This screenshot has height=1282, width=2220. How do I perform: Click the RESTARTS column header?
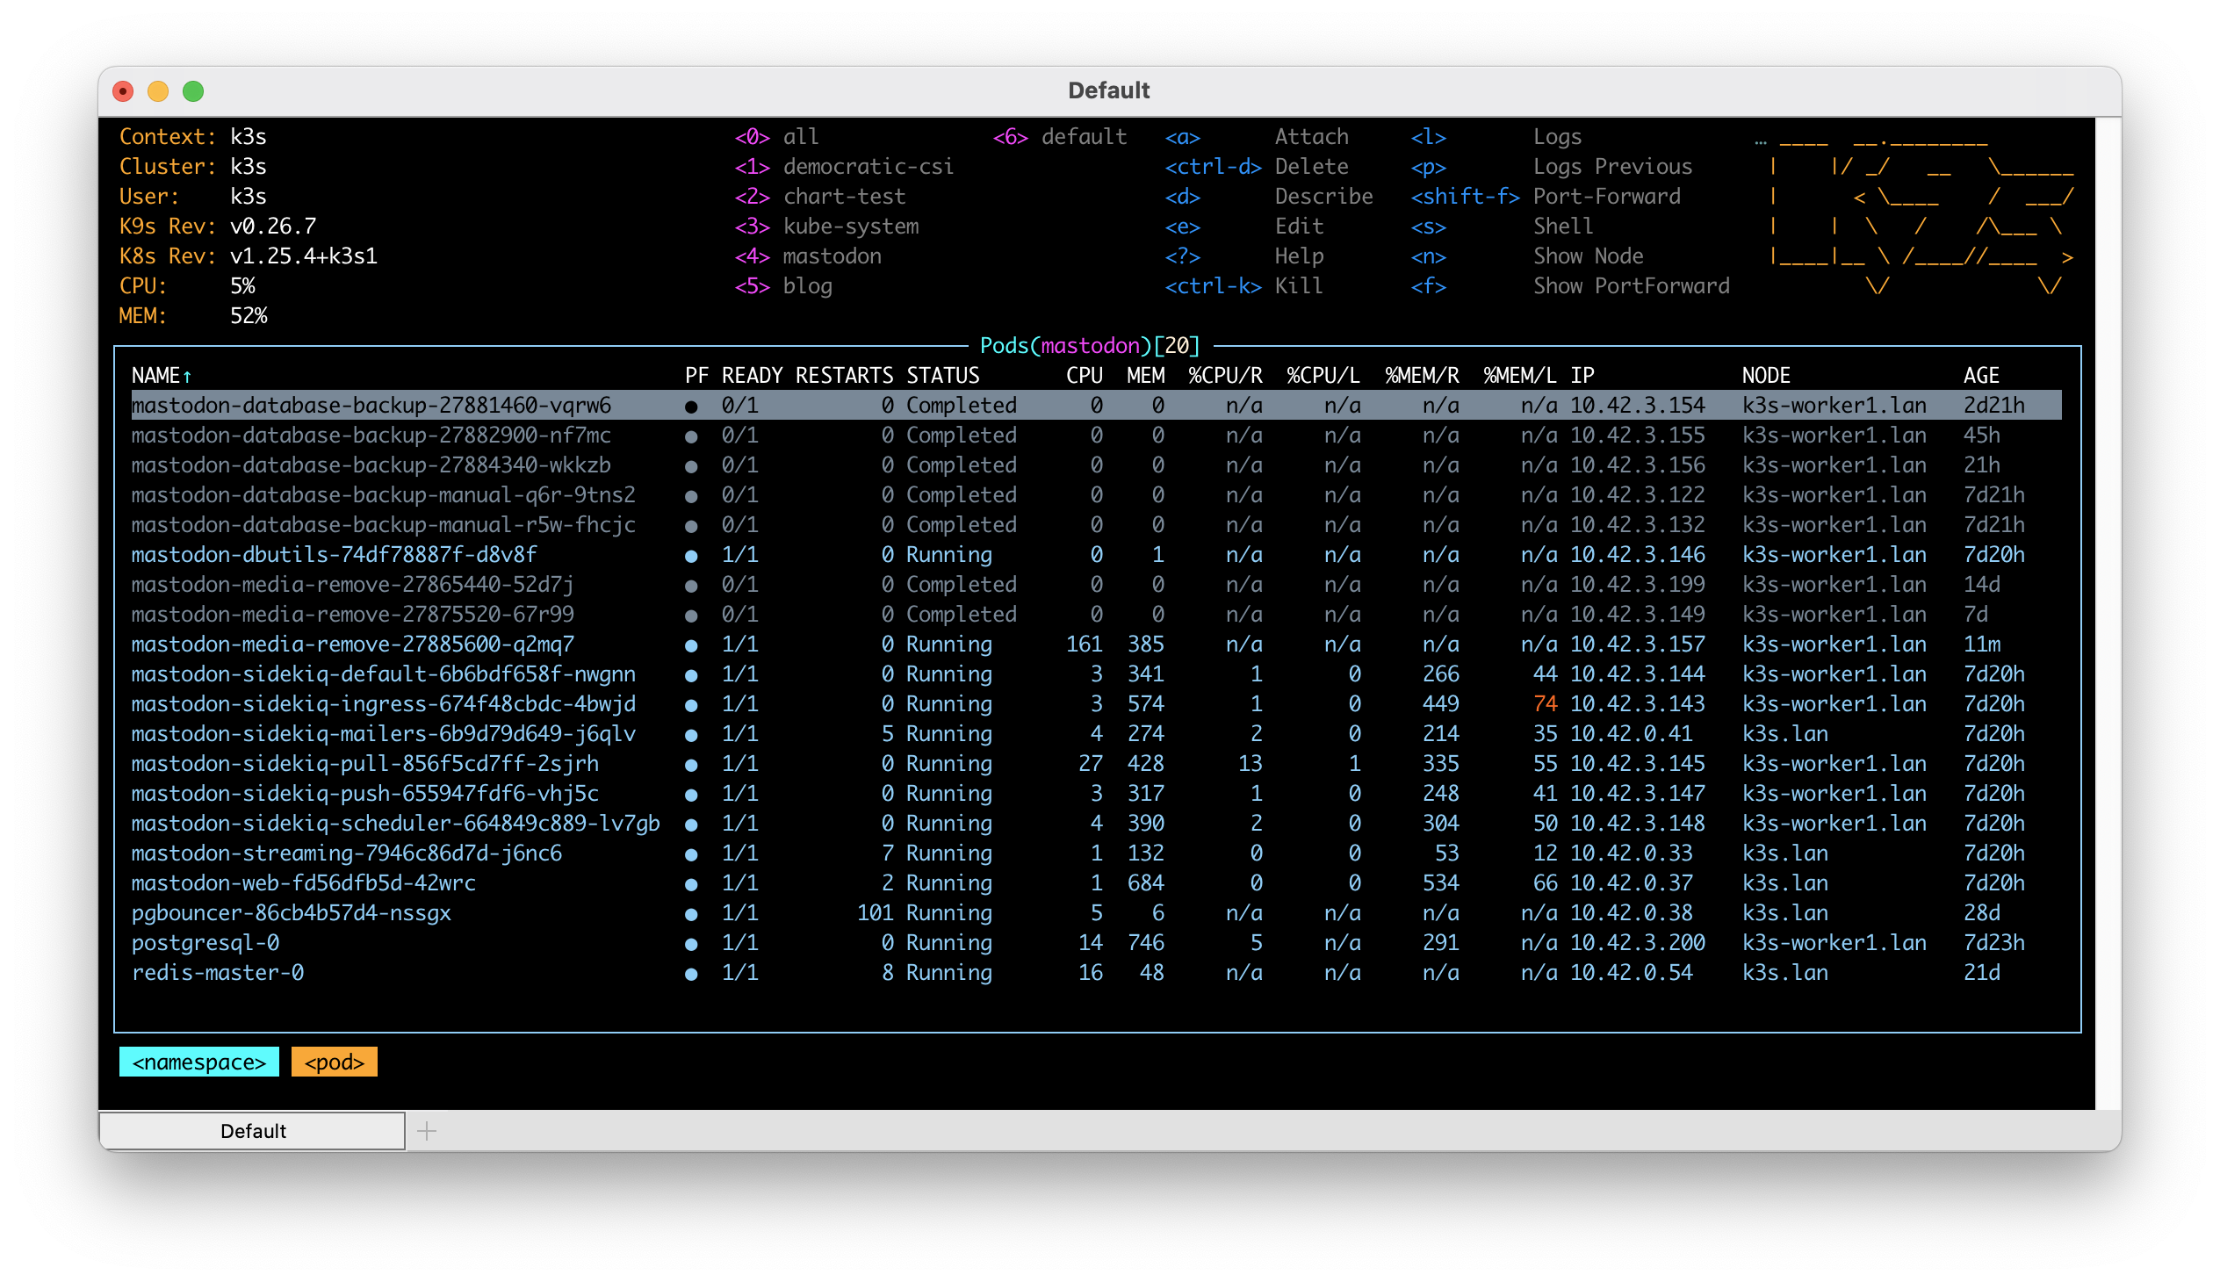pyautogui.click(x=844, y=376)
